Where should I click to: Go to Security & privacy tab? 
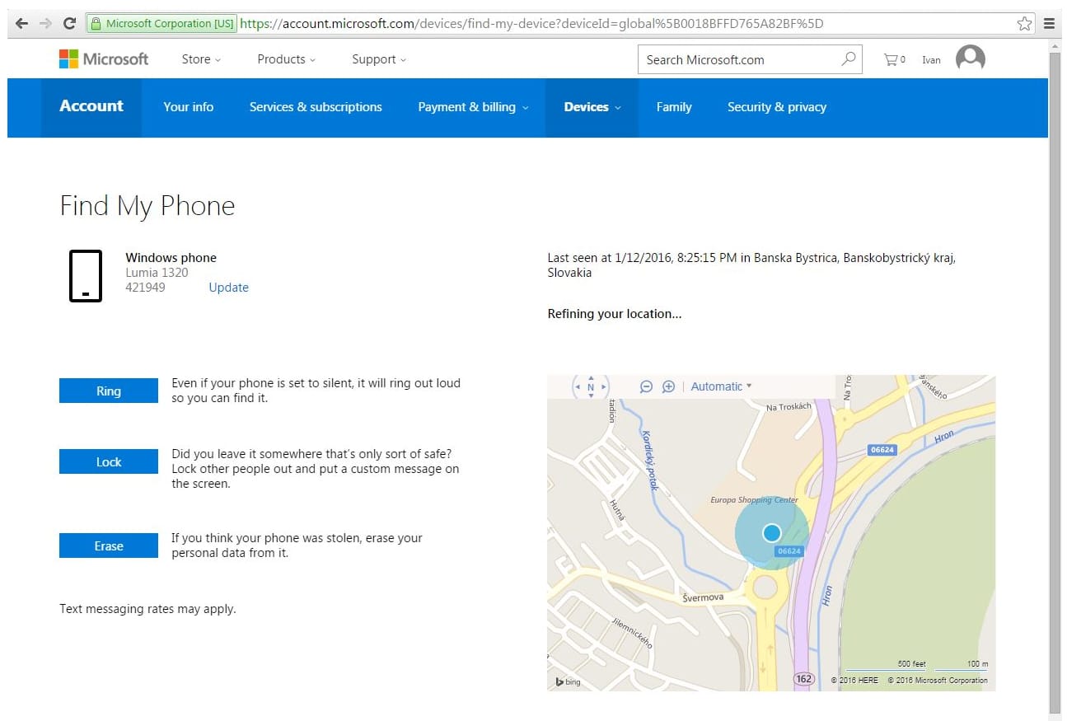pyautogui.click(x=776, y=107)
